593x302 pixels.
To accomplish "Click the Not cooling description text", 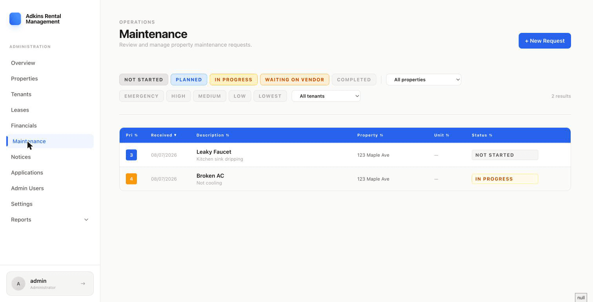I will click(x=209, y=183).
